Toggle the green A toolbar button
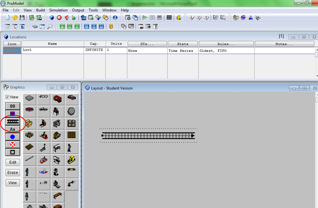The width and height of the screenshot is (318, 208). [x=62, y=26]
